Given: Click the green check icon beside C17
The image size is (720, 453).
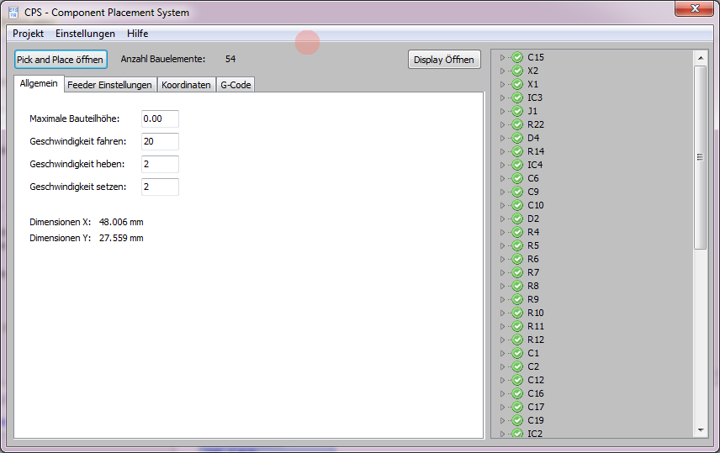Looking at the screenshot, I should [x=517, y=407].
